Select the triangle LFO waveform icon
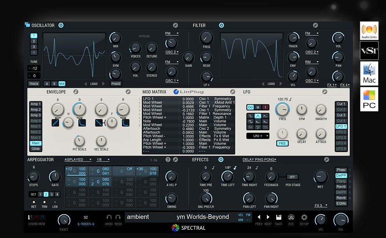The image size is (386, 238). [258, 115]
